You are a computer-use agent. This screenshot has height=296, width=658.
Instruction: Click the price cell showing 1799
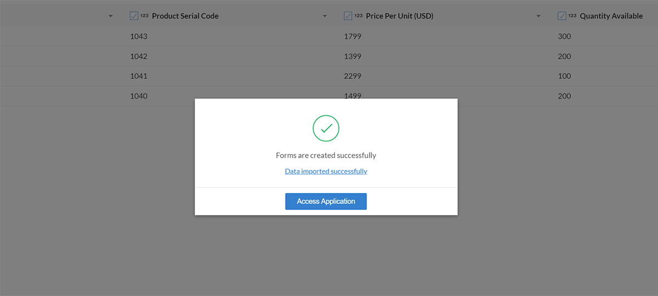pos(353,36)
